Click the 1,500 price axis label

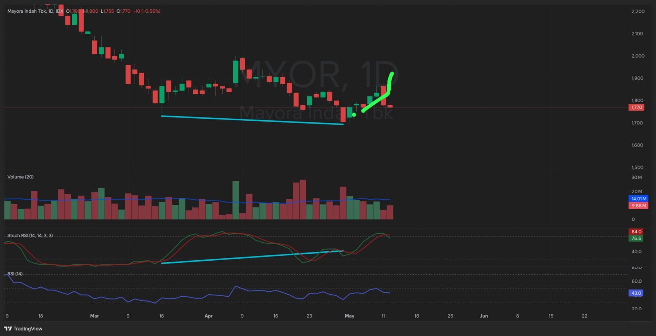pyautogui.click(x=638, y=167)
